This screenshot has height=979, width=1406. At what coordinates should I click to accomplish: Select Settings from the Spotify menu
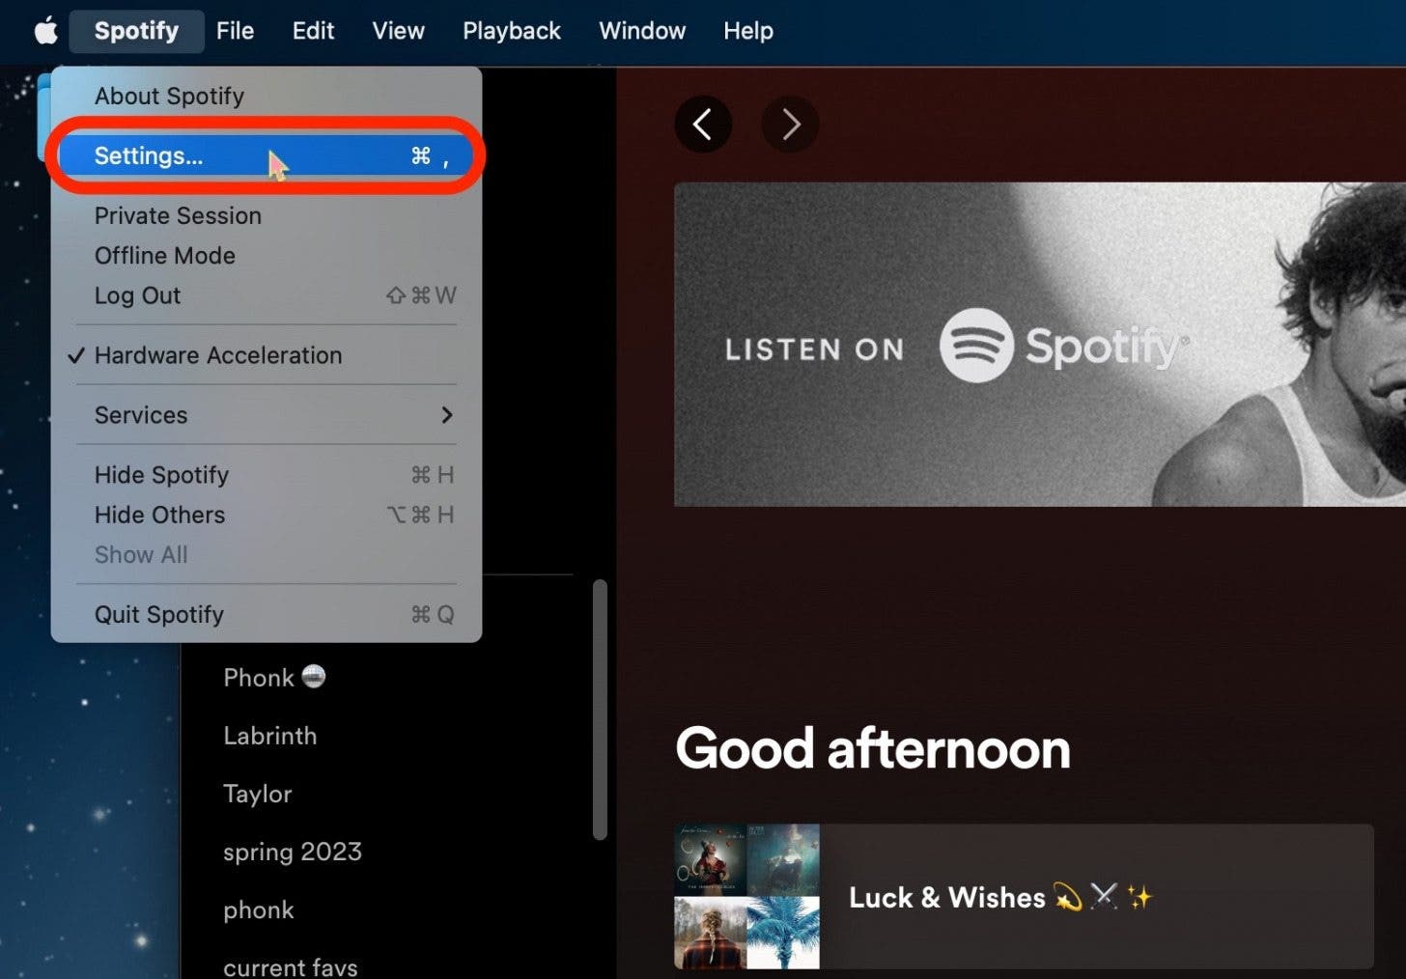[x=149, y=155]
